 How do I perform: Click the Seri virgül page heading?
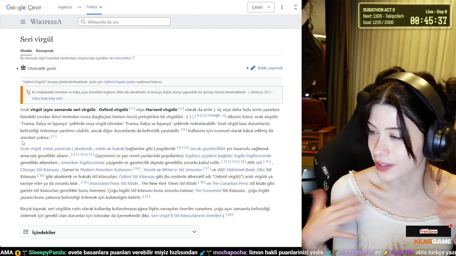[36, 39]
